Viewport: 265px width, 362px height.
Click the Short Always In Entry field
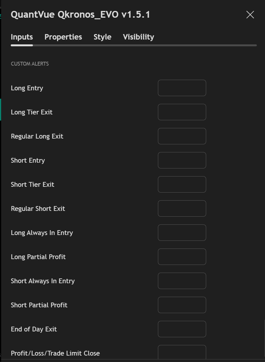click(182, 281)
